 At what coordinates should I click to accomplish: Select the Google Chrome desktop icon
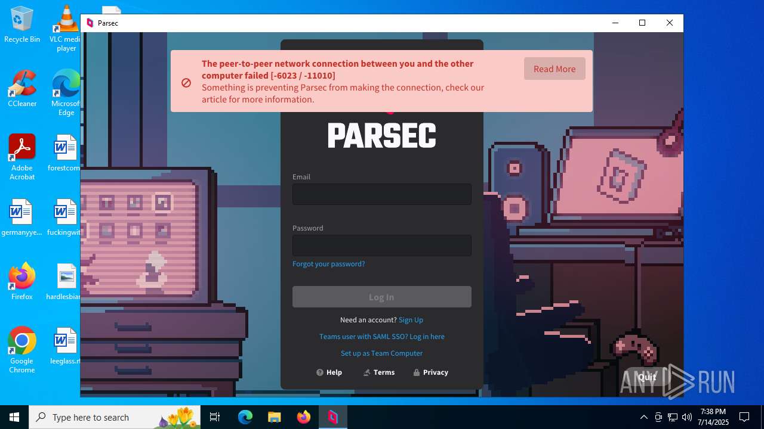point(22,350)
